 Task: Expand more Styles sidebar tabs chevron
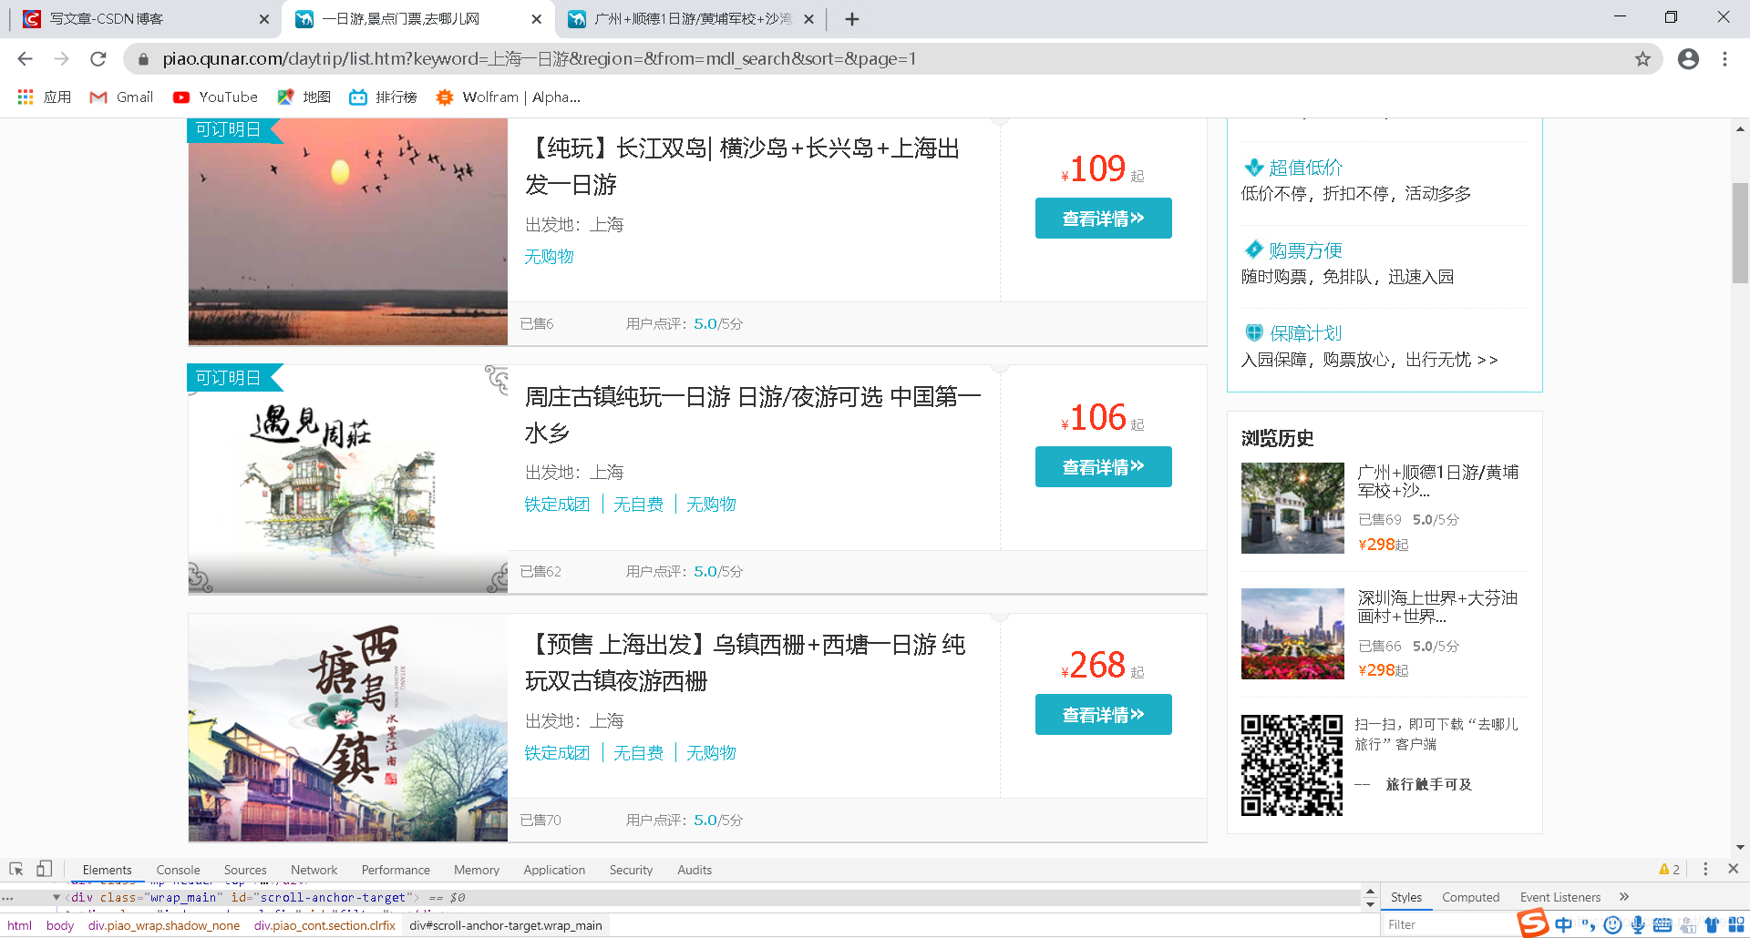click(x=1624, y=898)
